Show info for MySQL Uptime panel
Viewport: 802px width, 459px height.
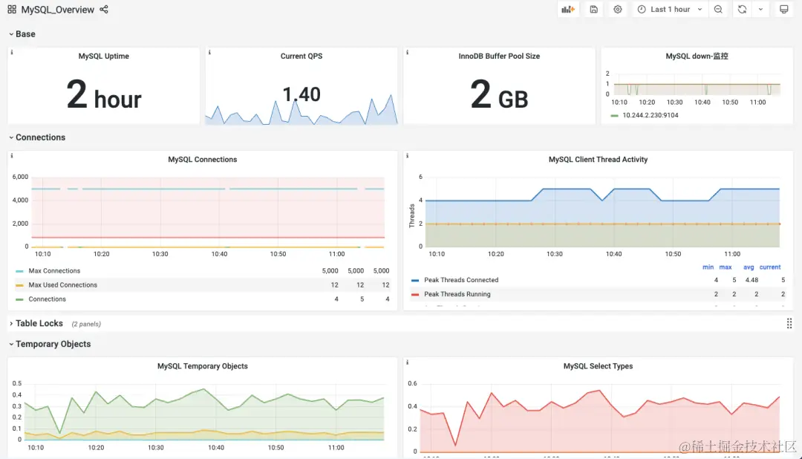12,52
